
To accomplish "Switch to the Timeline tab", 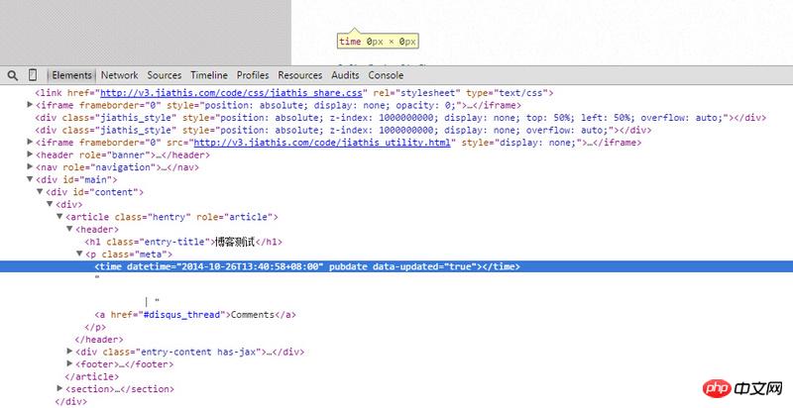I will 209,75.
